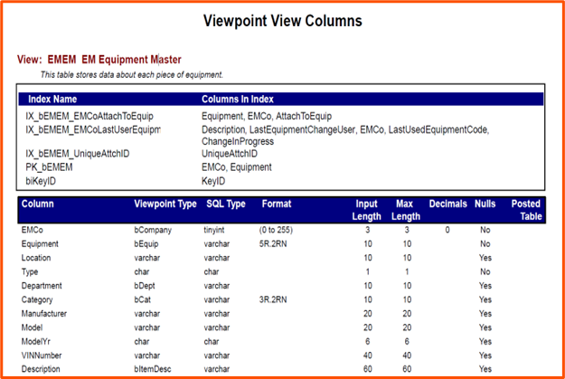Click the bCat viewpoint type
565x379 pixels.
click(x=142, y=299)
